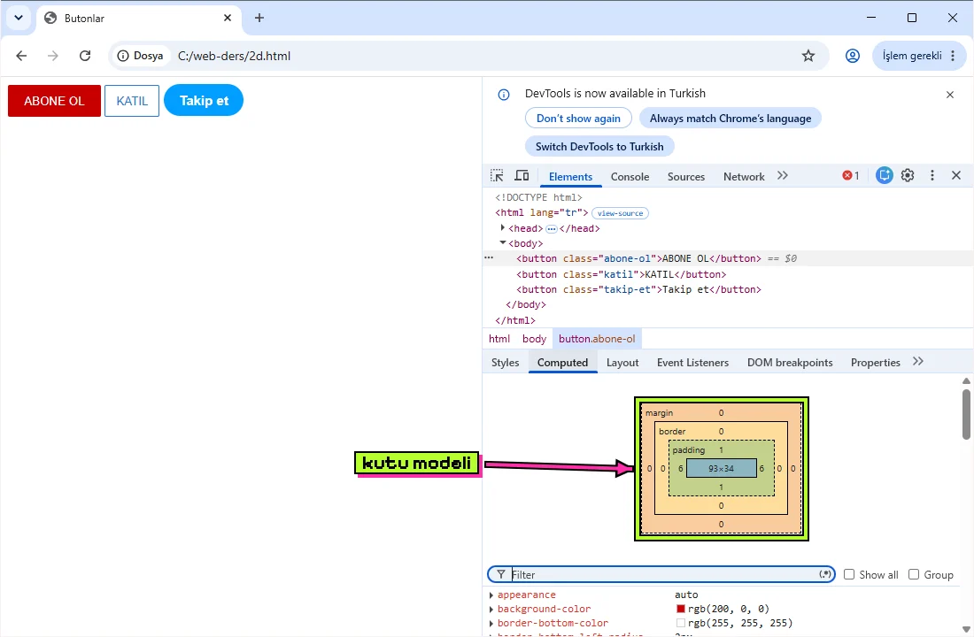This screenshot has height=637, width=974.
Task: Enable the Show all checkbox
Action: [849, 574]
